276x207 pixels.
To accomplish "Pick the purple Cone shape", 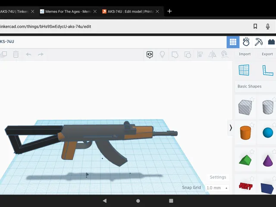I will pos(268,160).
